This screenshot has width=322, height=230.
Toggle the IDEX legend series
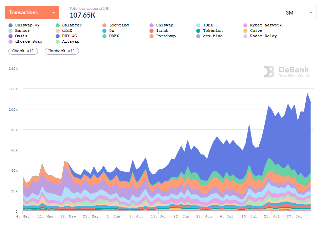coord(205,25)
